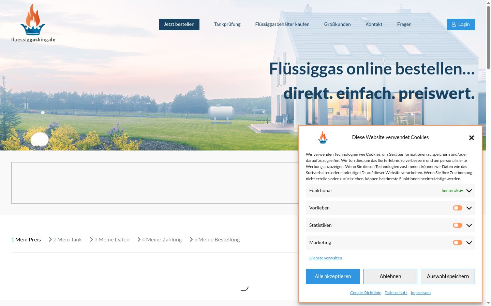Expand the Statistiken section chevron
The image size is (491, 306).
tap(469, 225)
